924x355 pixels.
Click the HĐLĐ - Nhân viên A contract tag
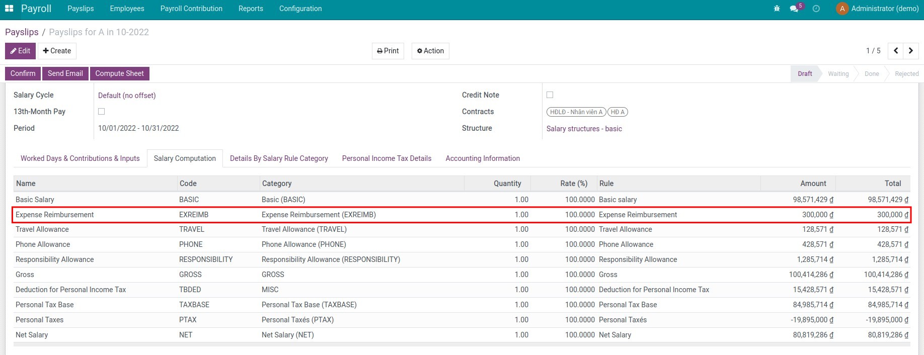(576, 112)
